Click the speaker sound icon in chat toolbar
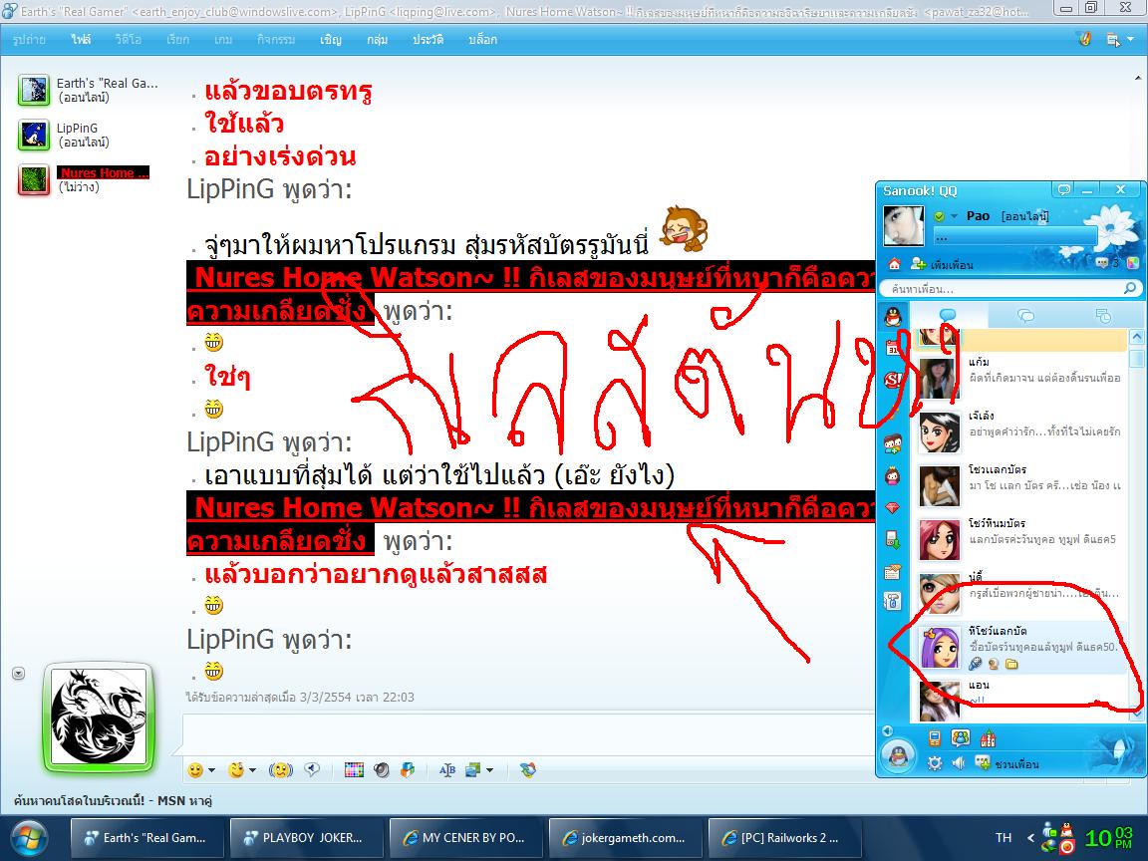The image size is (1148, 861). pos(381,770)
